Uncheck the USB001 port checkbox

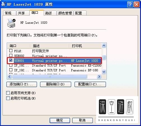[11, 60]
